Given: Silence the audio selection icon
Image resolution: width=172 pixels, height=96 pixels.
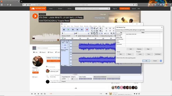Looking at the screenshot, I should pyautogui.click(x=102, y=33).
